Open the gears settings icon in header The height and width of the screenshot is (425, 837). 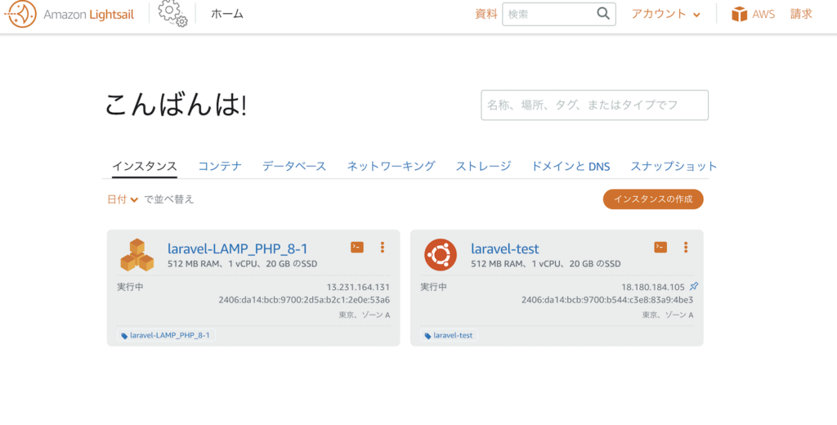pos(172,14)
